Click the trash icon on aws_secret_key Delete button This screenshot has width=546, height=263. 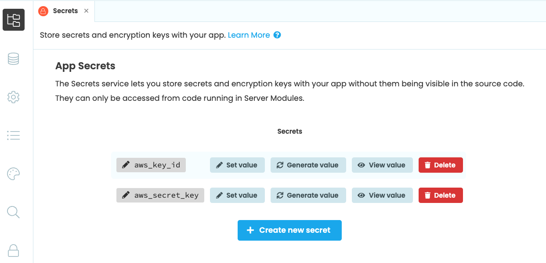(427, 195)
